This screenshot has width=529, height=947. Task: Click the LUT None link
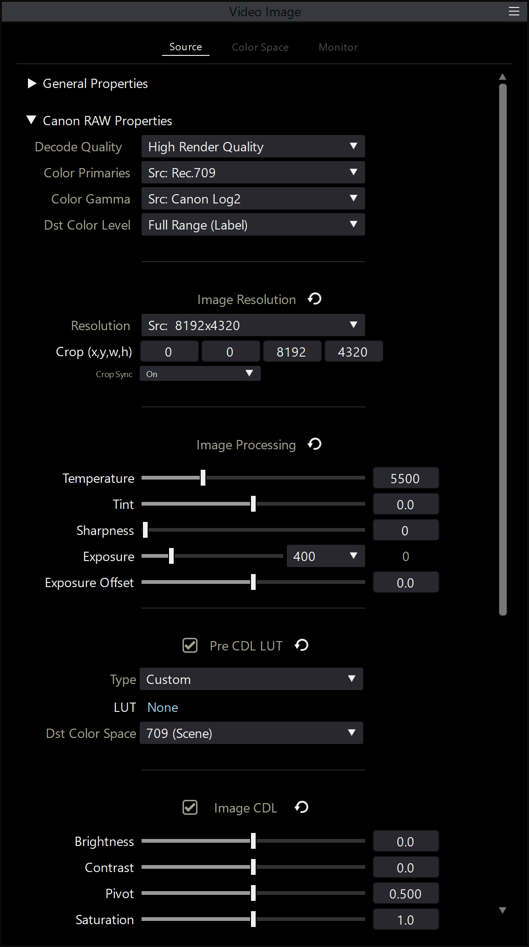(x=163, y=707)
